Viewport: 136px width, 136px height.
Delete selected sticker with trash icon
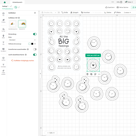87,74
